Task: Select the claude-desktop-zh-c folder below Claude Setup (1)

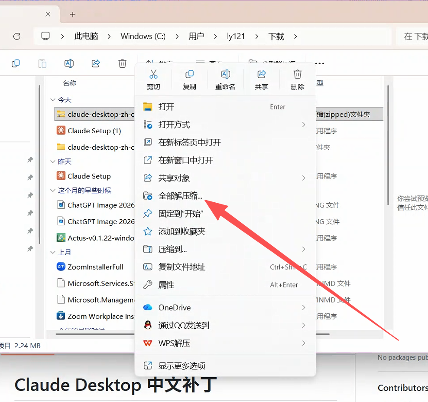Action: click(95, 147)
